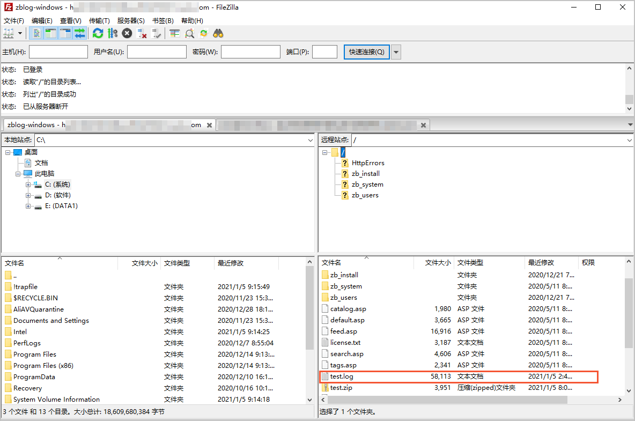Select zb_users in the remote tree
This screenshot has width=635, height=421.
tap(365, 195)
